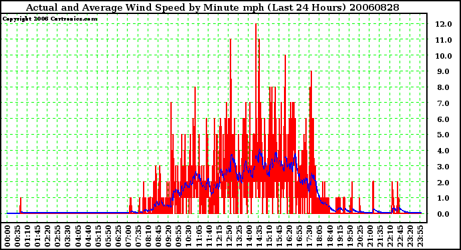Click the 04:40 time label
461x250 pixels.
pos(88,236)
